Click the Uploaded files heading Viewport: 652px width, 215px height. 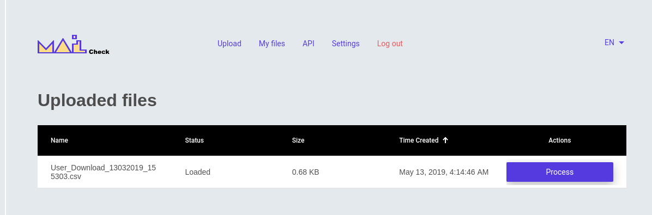pos(97,100)
